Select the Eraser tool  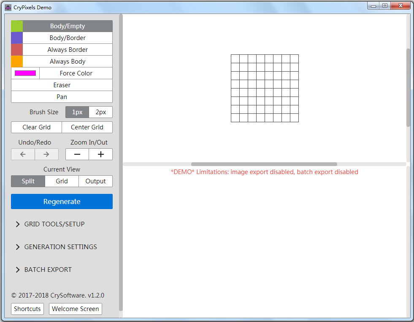pyautogui.click(x=62, y=85)
